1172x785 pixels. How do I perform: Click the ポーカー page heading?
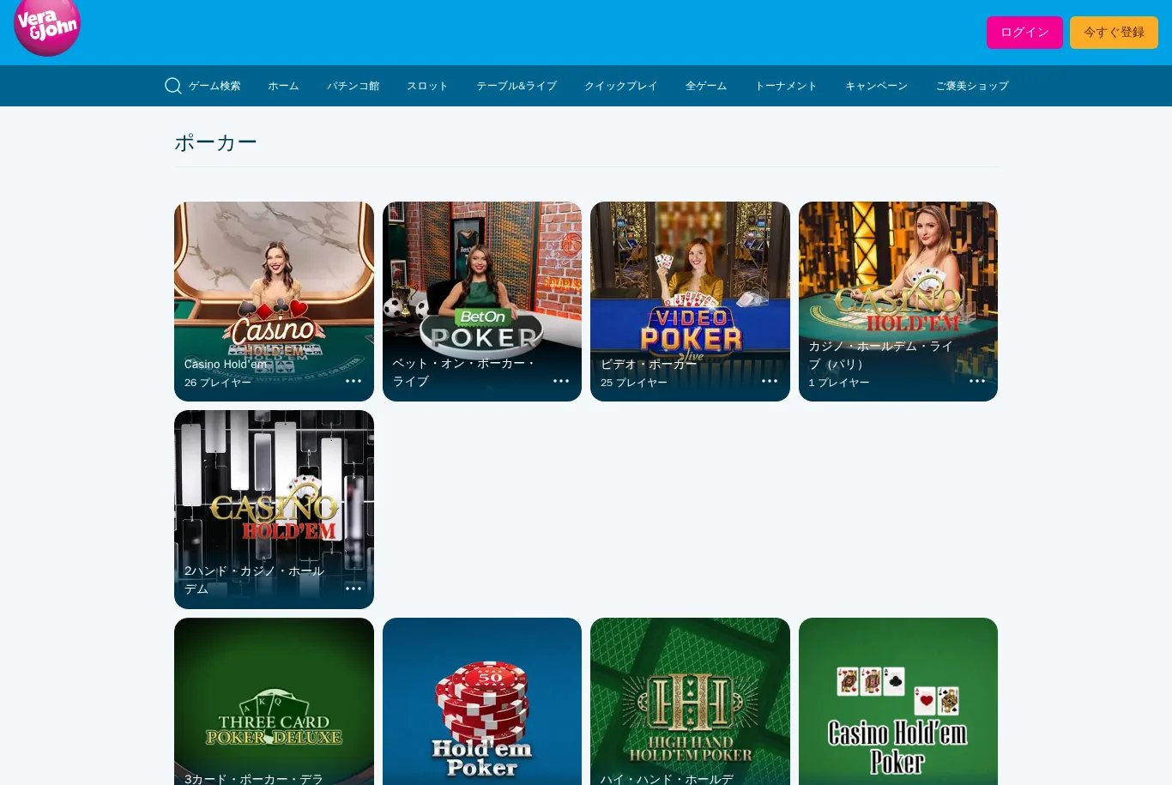point(215,142)
